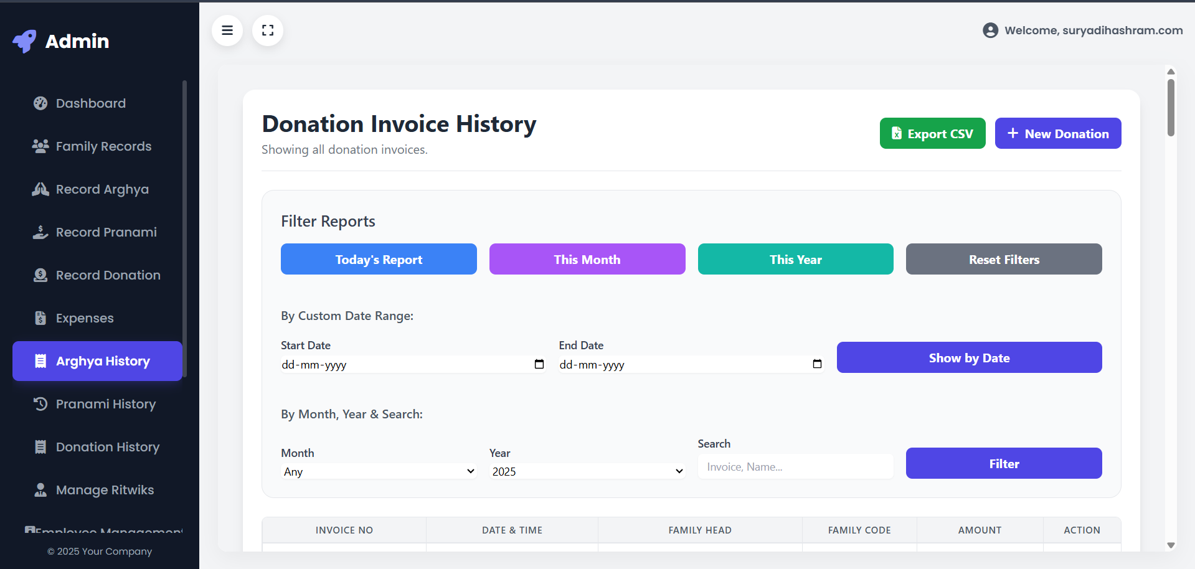Open the Start Date calendar picker
1195x569 pixels.
pyautogui.click(x=539, y=364)
